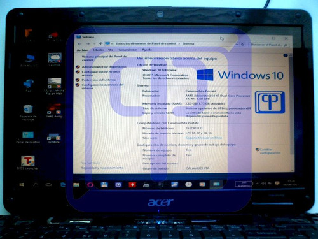Image resolution: width=318 pixels, height=239 pixels.
Task: Click the Forward arrow in Sistema window
Action: tap(88, 44)
